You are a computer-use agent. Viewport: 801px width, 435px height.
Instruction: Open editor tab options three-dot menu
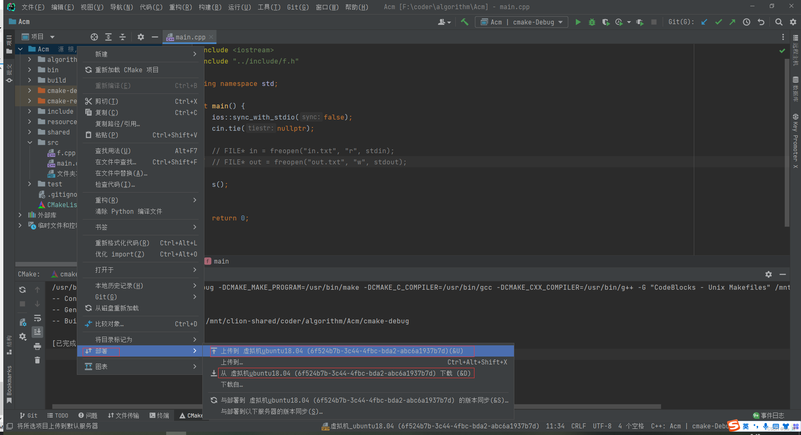(783, 37)
